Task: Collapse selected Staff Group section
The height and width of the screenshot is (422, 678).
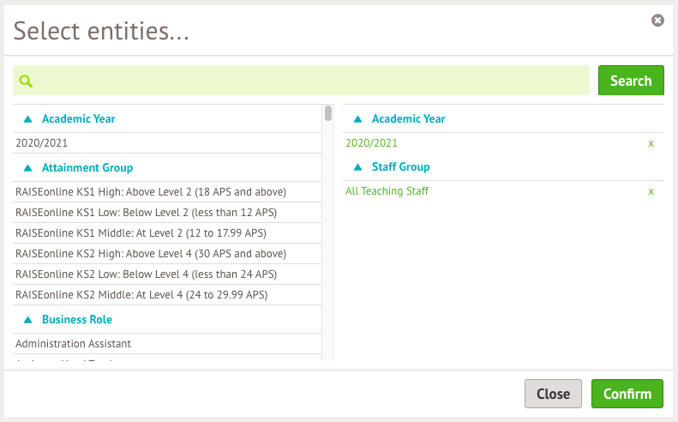Action: [358, 167]
